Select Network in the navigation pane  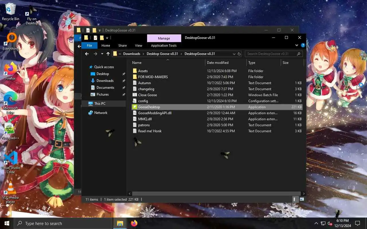point(101,113)
